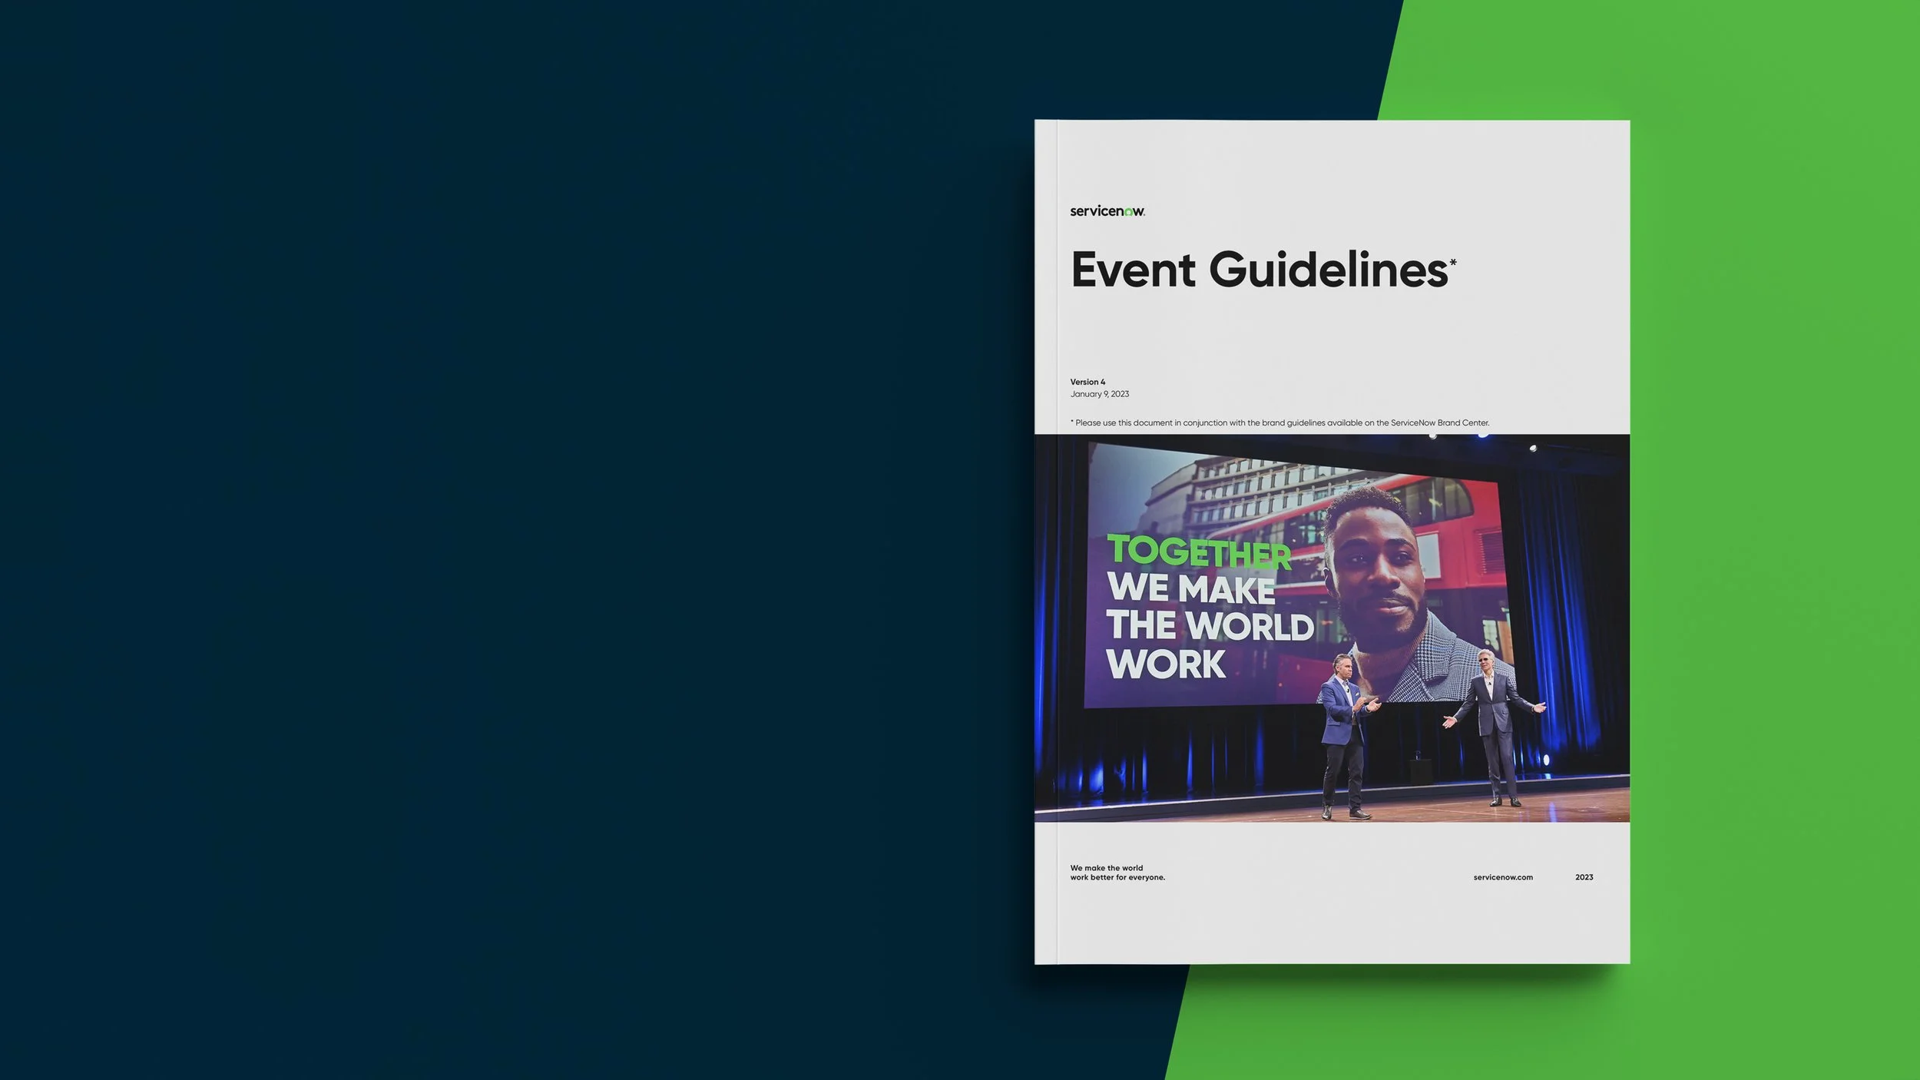Click the 'Event Guidelines' title

point(1260,270)
